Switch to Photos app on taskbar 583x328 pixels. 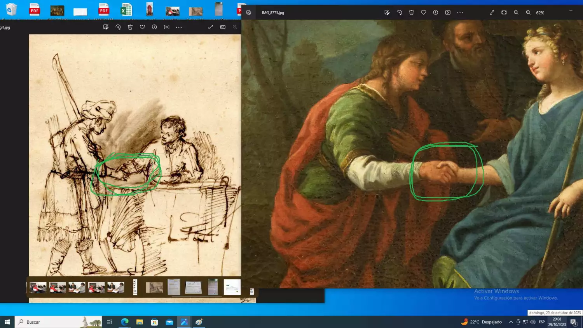[184, 322]
